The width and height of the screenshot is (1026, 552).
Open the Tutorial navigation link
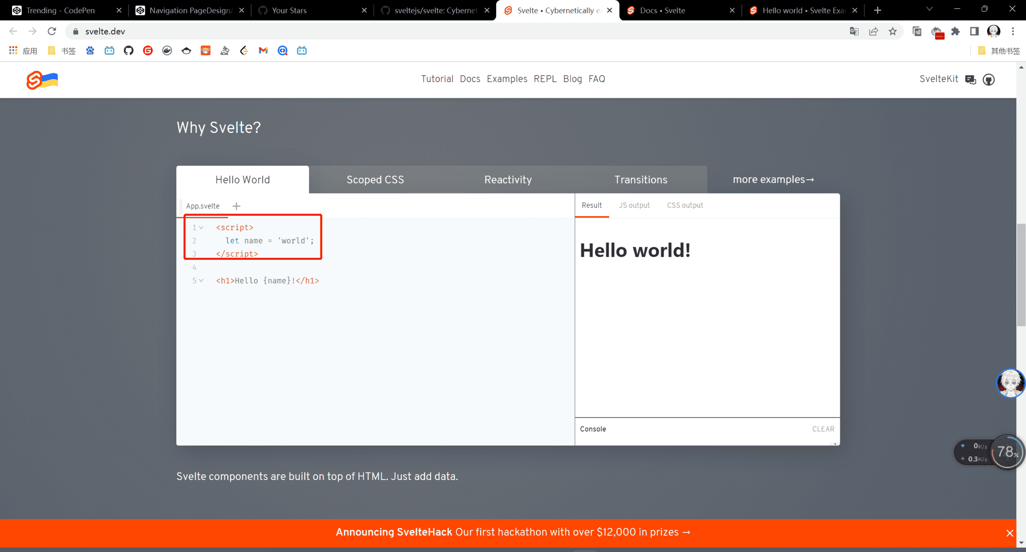(x=437, y=79)
